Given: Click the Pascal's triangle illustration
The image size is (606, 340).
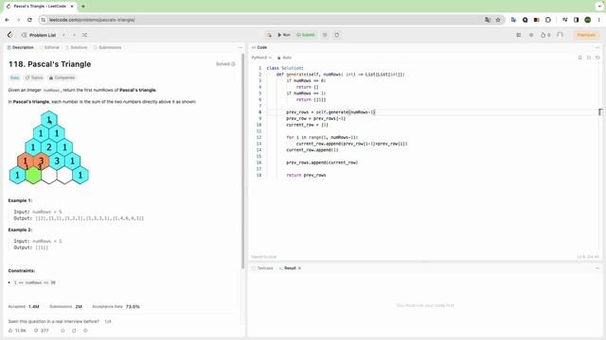Looking at the screenshot, I should 48,147.
